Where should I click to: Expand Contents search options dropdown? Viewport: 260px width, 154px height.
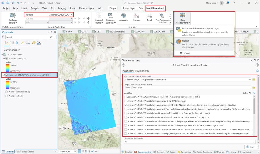(x=55, y=37)
